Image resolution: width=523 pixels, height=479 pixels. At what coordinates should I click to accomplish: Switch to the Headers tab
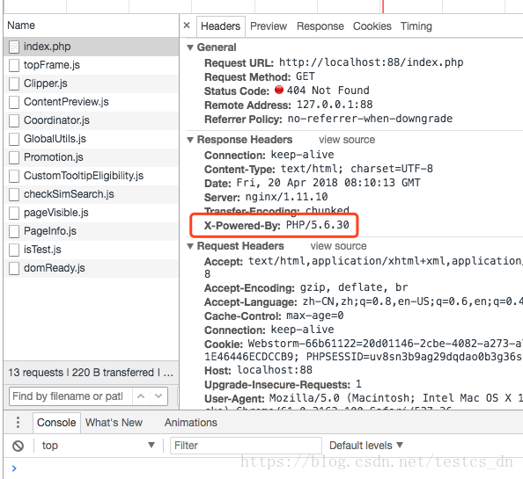(220, 26)
